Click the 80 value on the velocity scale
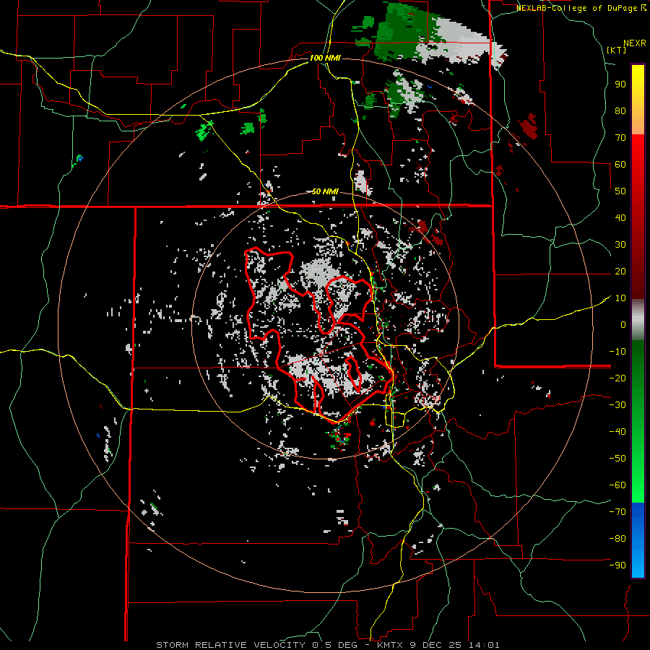 click(620, 111)
